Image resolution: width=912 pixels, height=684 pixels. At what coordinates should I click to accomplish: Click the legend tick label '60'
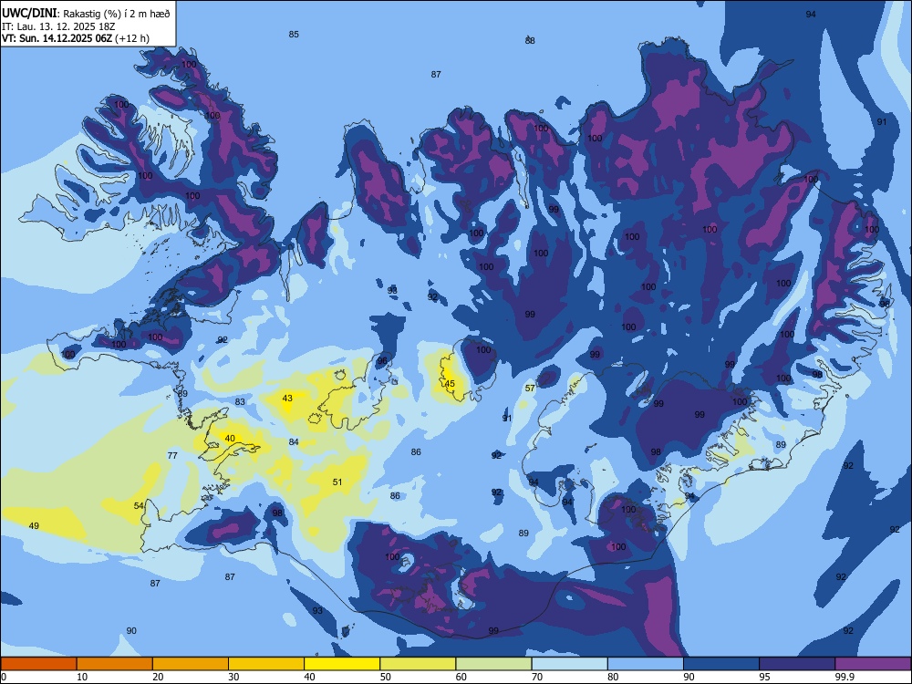[461, 677]
